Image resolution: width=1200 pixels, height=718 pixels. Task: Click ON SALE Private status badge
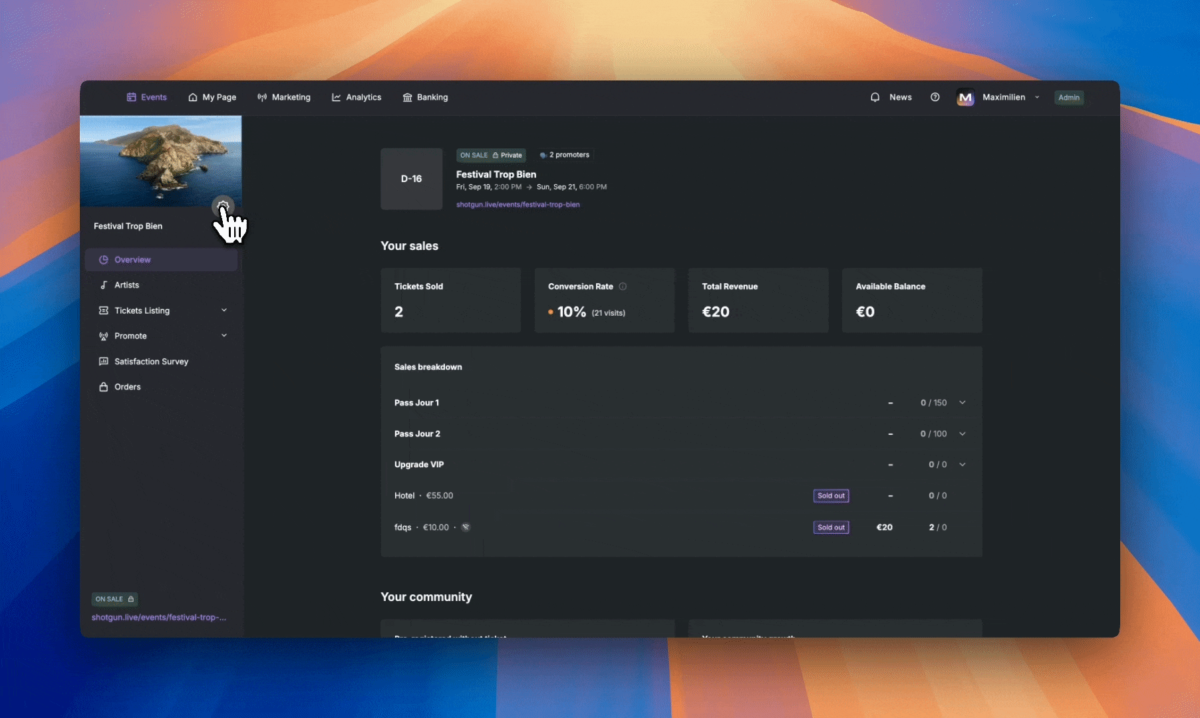point(491,155)
